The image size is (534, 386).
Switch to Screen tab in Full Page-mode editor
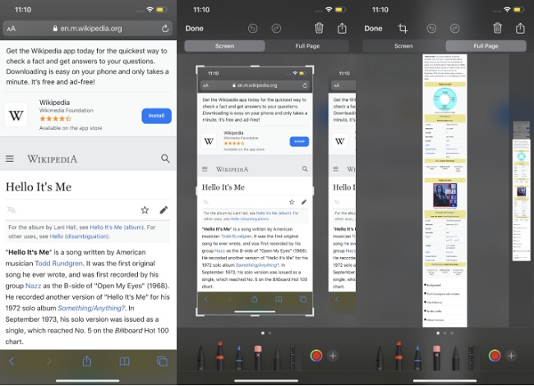tap(403, 46)
